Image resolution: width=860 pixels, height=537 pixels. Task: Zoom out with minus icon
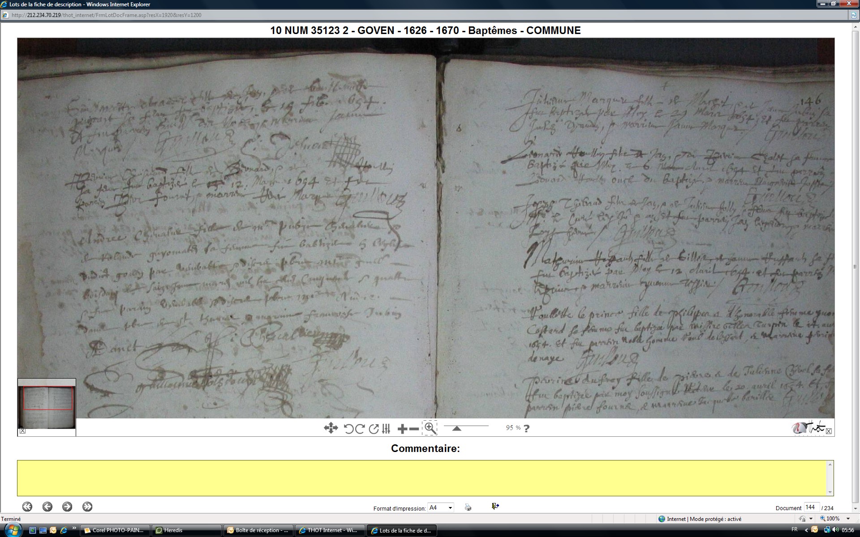[414, 429]
